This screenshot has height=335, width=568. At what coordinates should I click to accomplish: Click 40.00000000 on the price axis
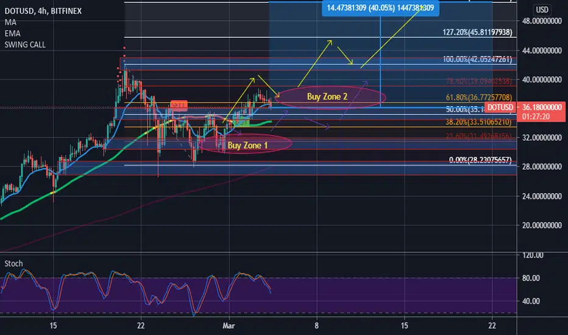click(542, 80)
